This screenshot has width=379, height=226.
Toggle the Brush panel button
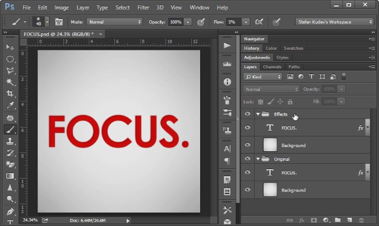[x=59, y=22]
